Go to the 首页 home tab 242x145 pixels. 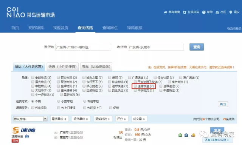pos(15,28)
